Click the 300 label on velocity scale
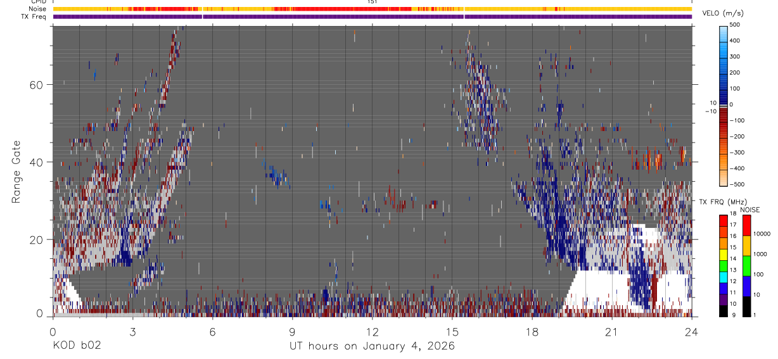Screen dimensions: 778x359 735,56
